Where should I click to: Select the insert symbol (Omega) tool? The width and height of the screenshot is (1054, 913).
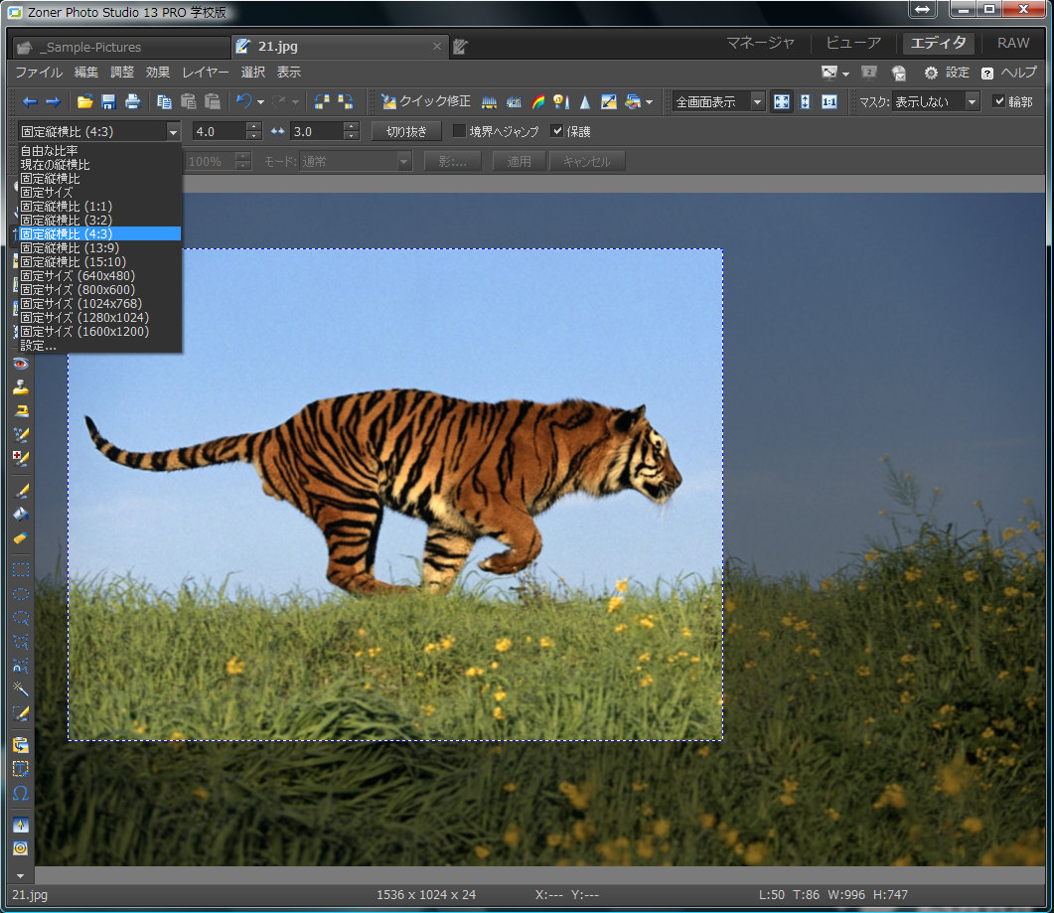[x=20, y=794]
